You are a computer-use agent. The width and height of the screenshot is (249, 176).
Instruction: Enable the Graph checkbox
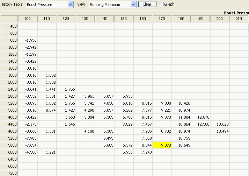point(161,4)
